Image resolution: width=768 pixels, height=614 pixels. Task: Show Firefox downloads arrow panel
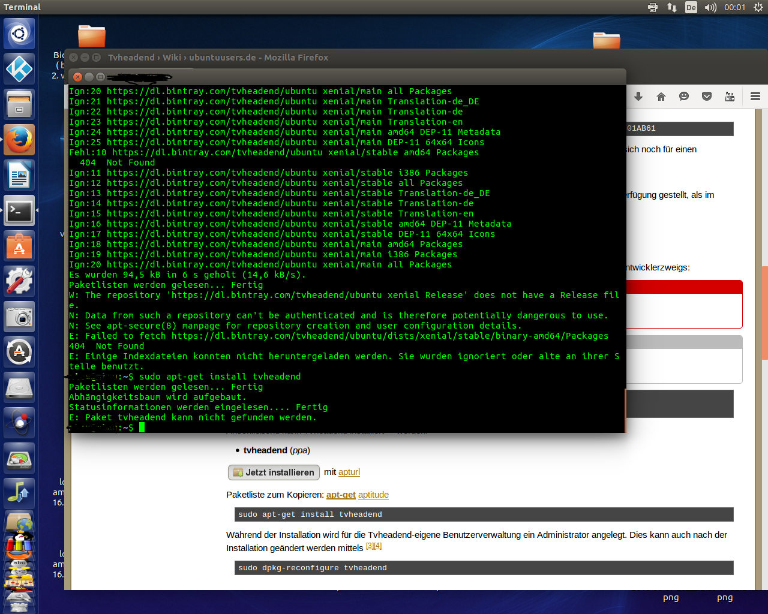638,97
